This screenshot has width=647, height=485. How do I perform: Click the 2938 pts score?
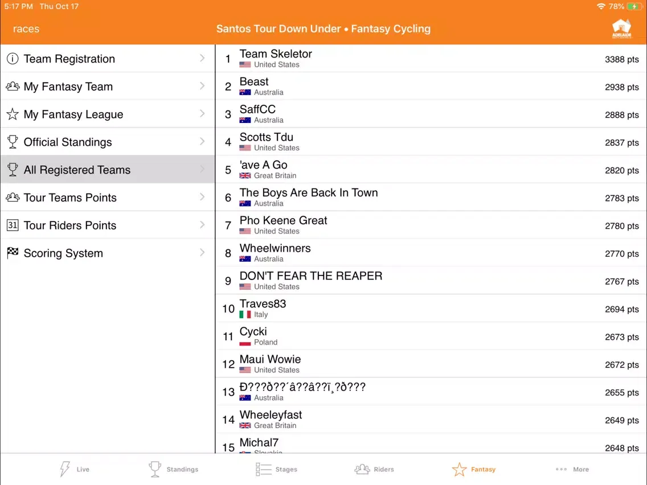coord(622,87)
